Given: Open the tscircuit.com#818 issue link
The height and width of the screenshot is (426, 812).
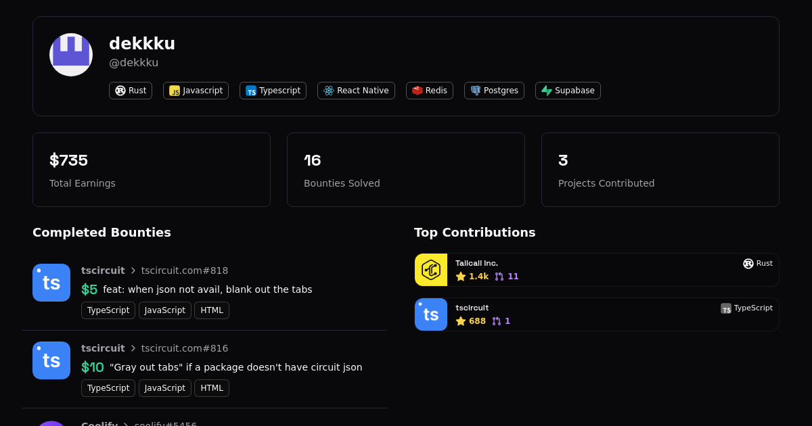Looking at the screenshot, I should click(x=184, y=270).
